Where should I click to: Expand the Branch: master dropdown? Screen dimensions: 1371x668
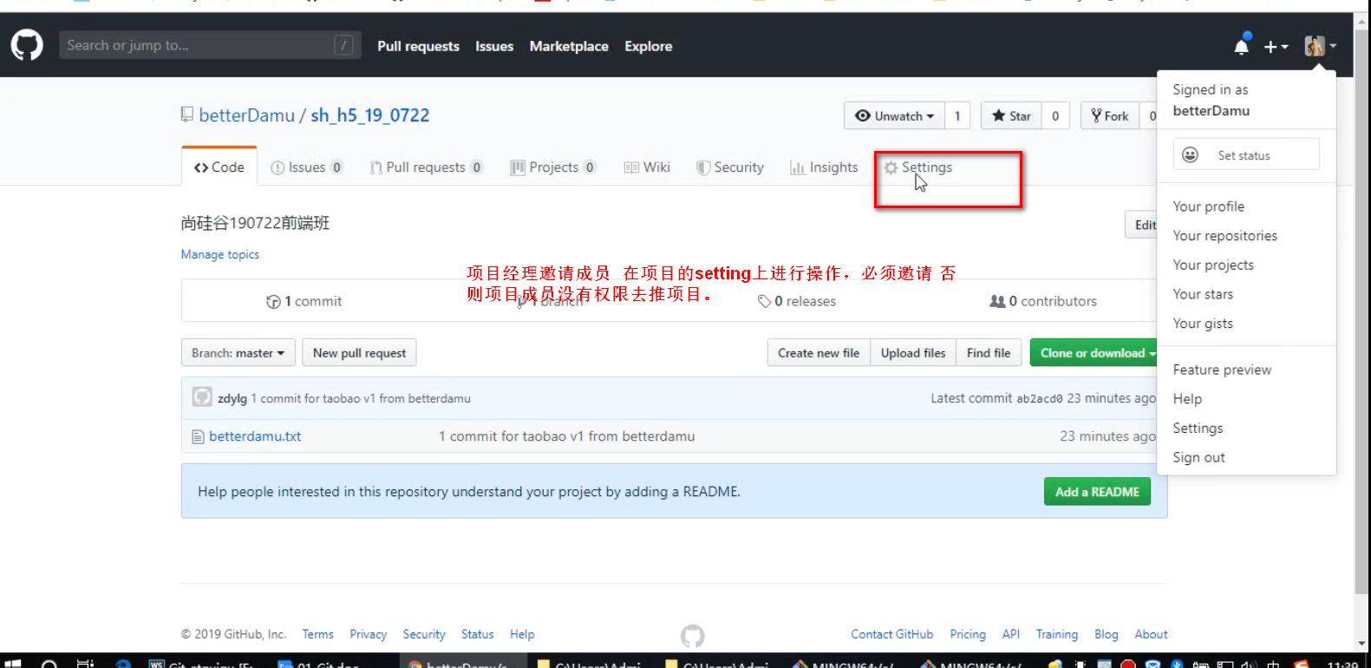pos(238,353)
